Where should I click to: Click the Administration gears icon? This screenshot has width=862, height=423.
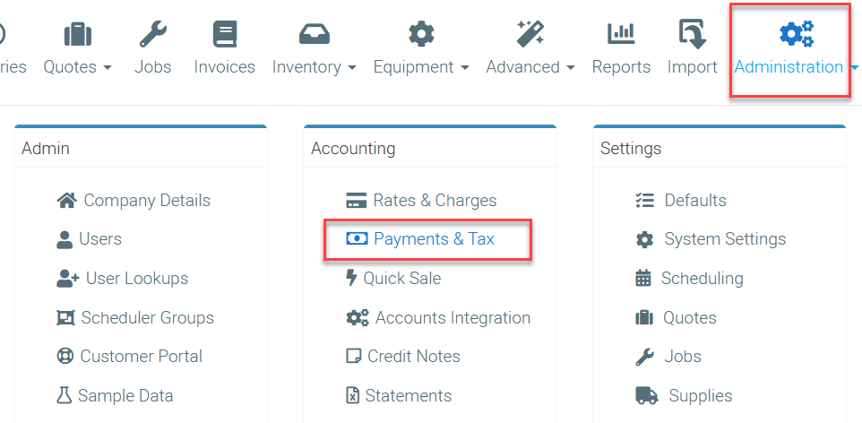tap(796, 34)
